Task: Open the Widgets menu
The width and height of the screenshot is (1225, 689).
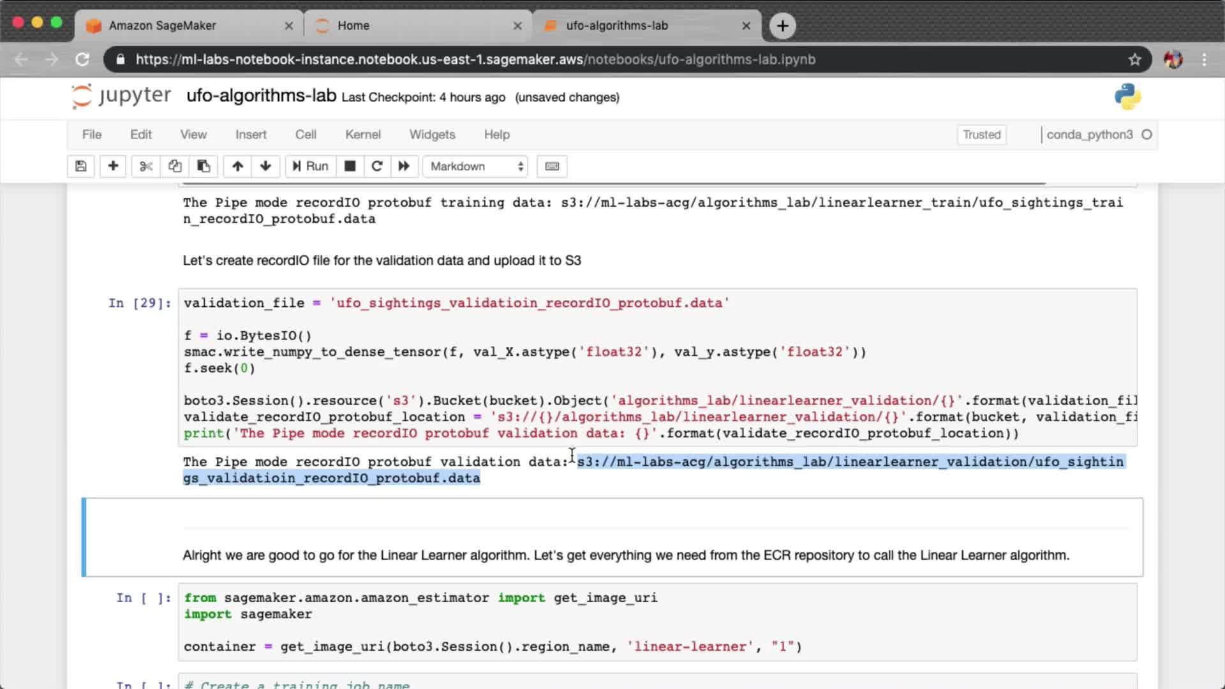Action: pyautogui.click(x=432, y=135)
